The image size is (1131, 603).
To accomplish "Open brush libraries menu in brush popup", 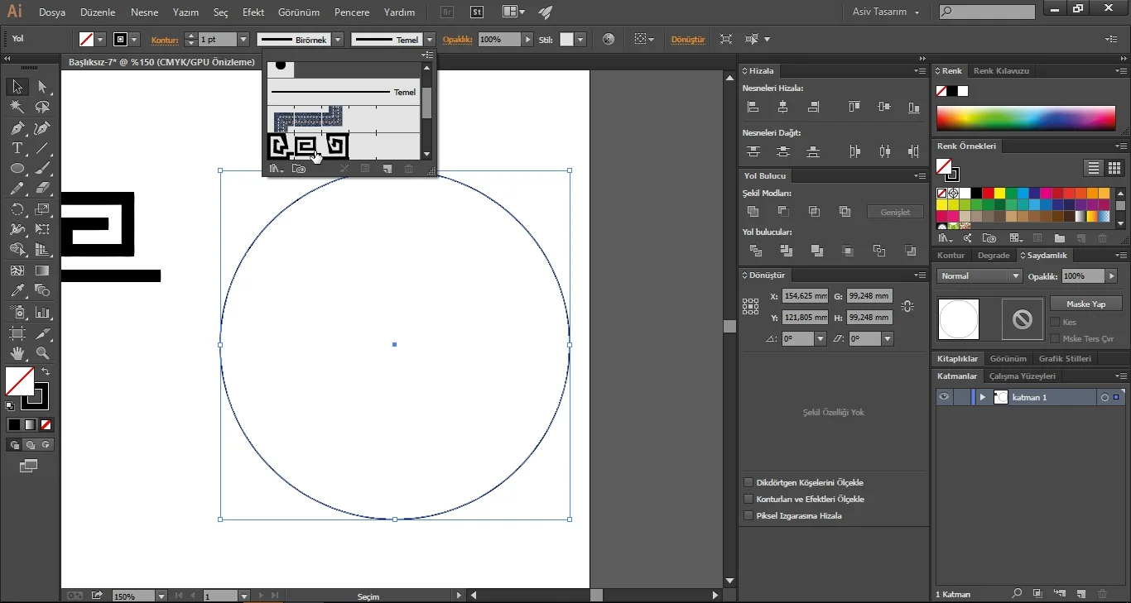I will coord(277,169).
